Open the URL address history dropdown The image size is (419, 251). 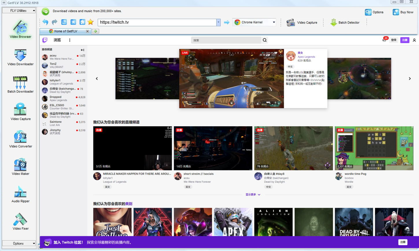point(218,22)
